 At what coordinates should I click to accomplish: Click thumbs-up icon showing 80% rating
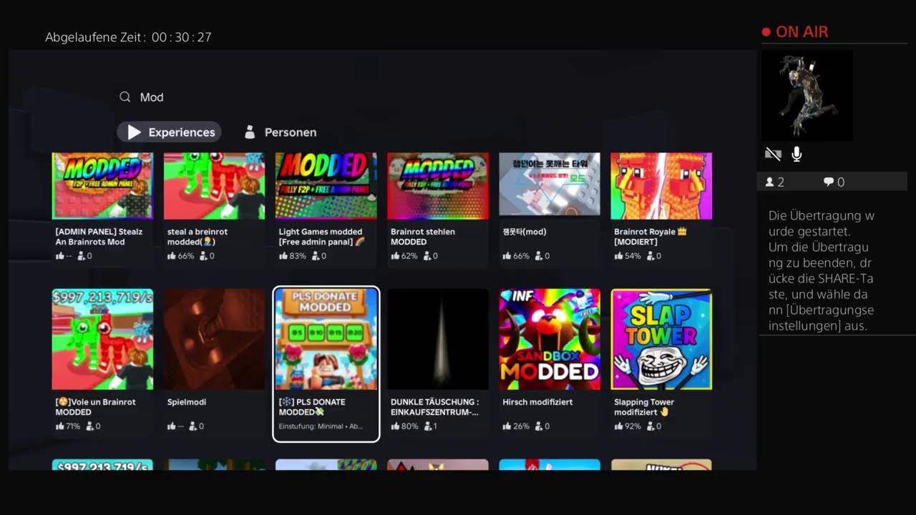pos(395,426)
